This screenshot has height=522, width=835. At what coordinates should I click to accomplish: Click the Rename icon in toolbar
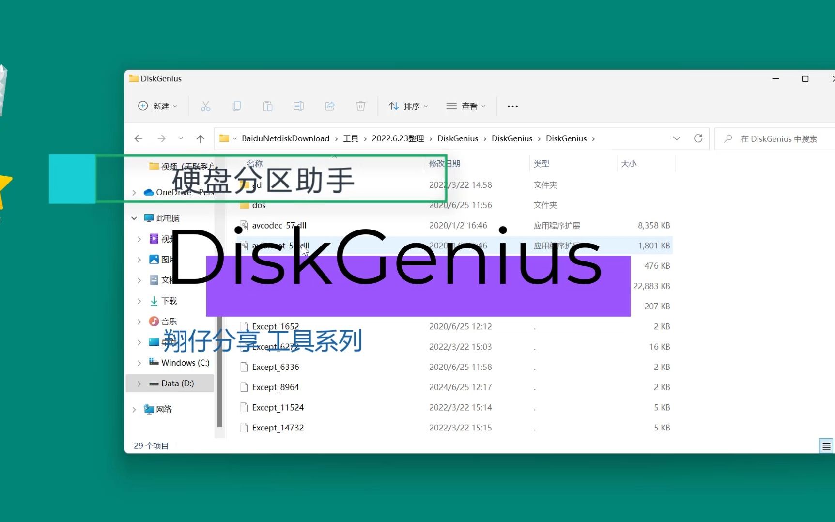[x=299, y=106]
